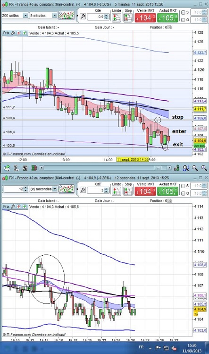Screen dimensions: 209x354
Task: Click the horizontal chart scrollbar thumb
Action: [158, 168]
